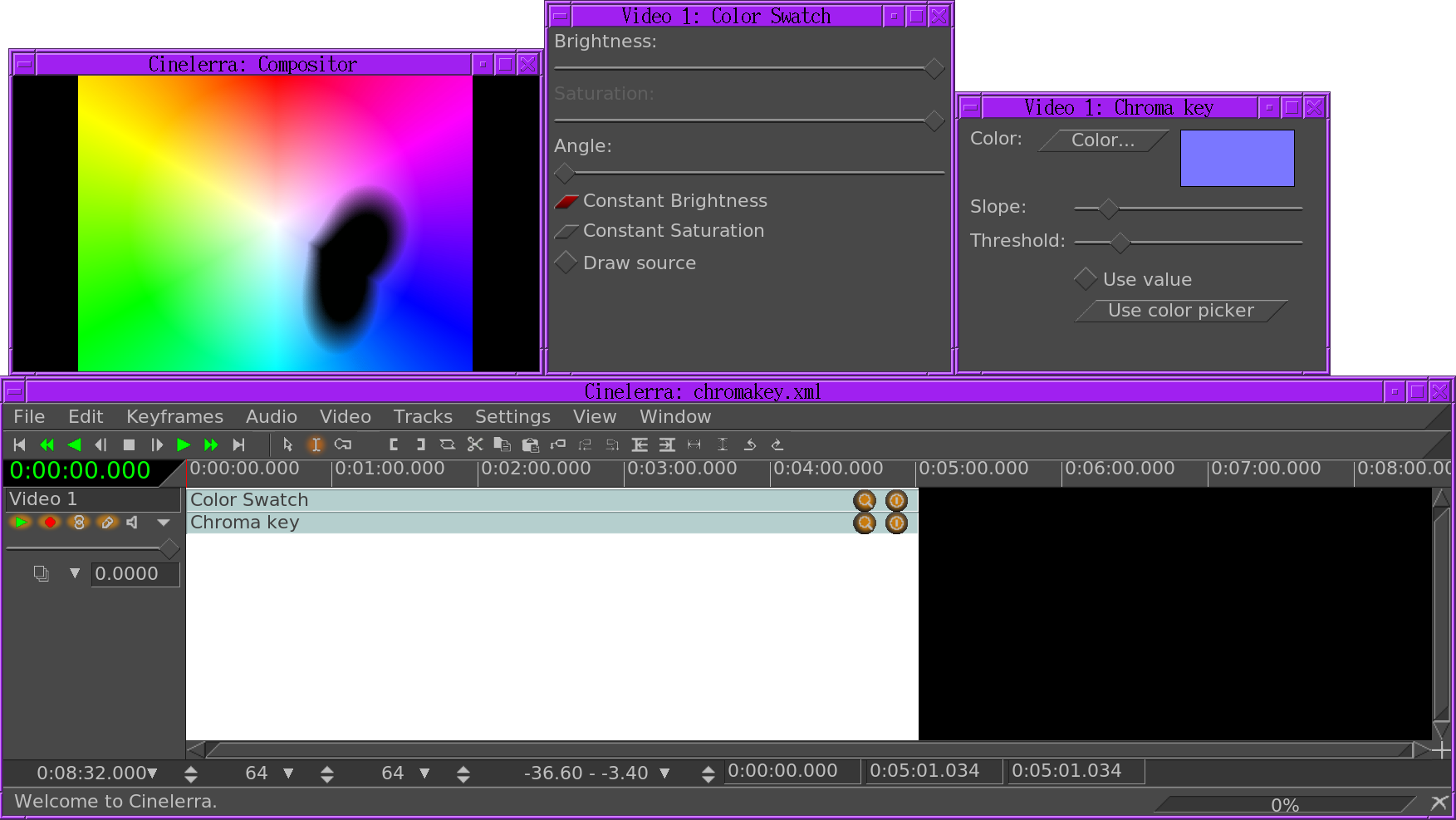Click the Threshold slider handle

(1120, 243)
